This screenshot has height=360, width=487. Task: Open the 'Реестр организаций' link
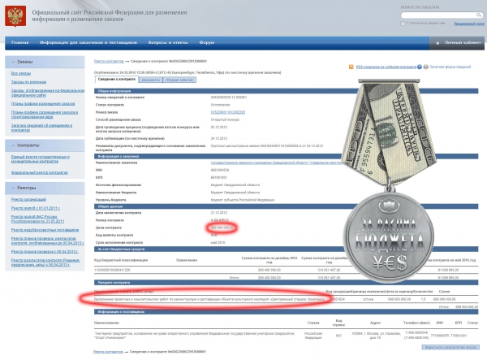[28, 199]
